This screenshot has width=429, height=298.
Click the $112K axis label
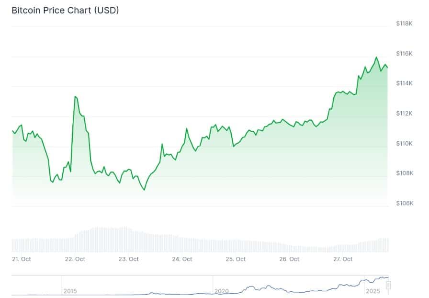tap(405, 113)
